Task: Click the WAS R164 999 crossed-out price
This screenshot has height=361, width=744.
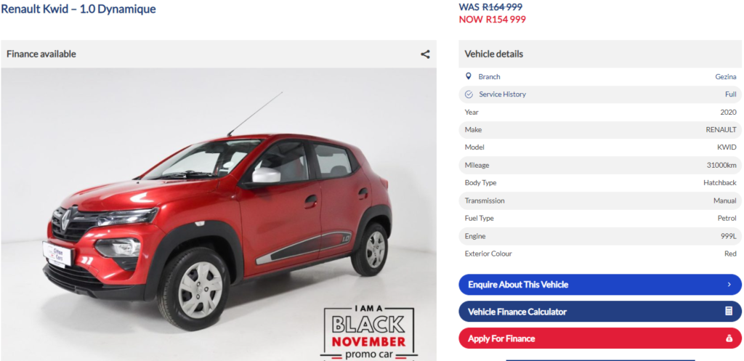Action: coord(490,7)
